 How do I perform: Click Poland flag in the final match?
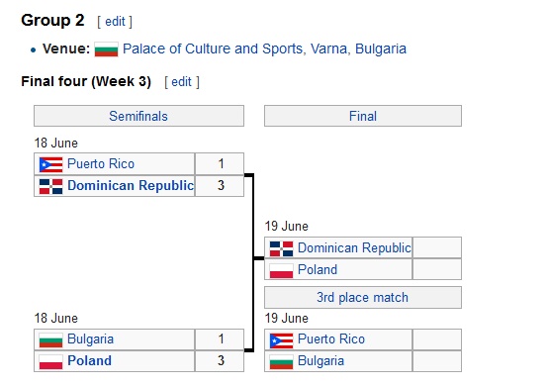pos(281,270)
